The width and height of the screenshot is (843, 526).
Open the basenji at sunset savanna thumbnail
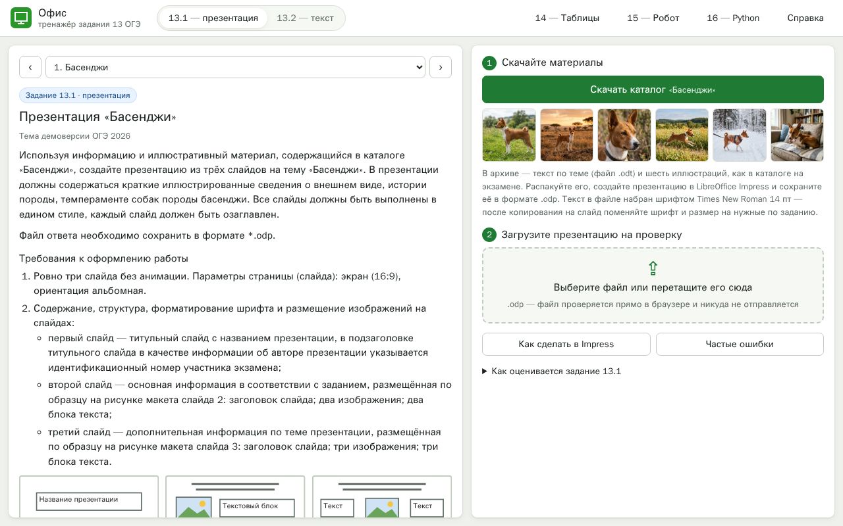[566, 135]
